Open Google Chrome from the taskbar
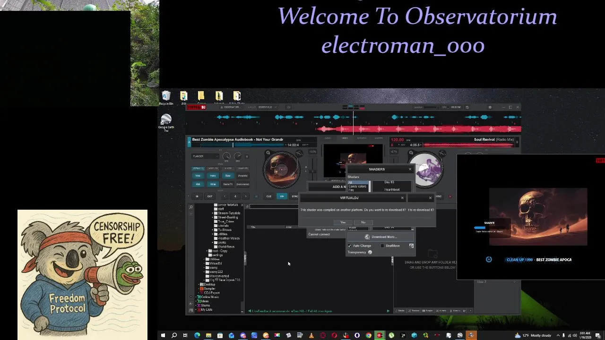605x340 pixels. 369,336
